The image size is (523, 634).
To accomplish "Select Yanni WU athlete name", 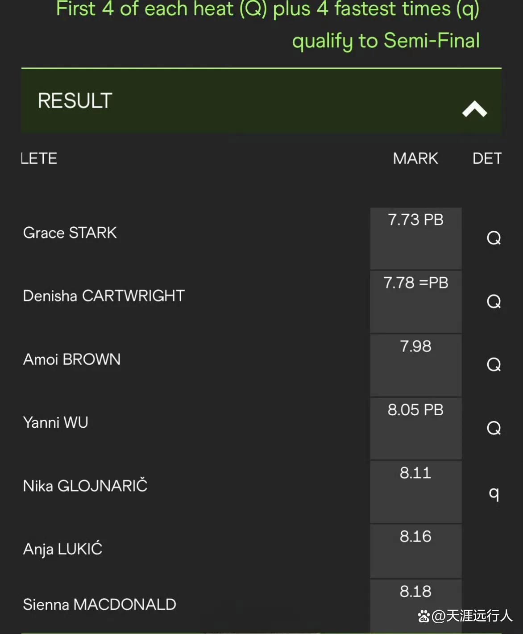I will pos(56,422).
